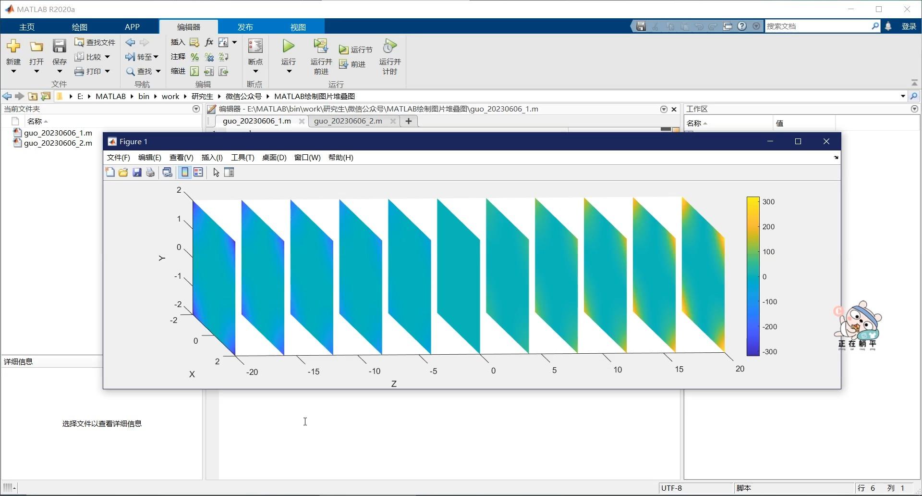This screenshot has height=496, width=922.
Task: Click the 'work' folder in address path
Action: pos(170,97)
